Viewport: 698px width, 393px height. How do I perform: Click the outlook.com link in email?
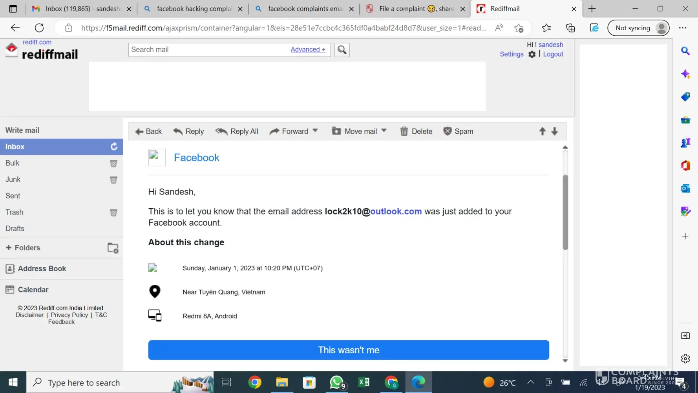[396, 211]
